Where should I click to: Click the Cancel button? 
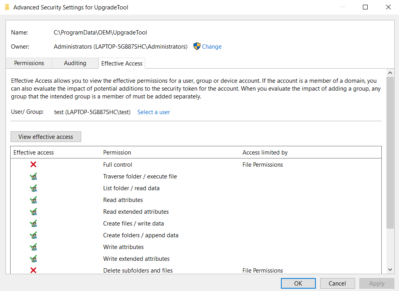pyautogui.click(x=337, y=284)
